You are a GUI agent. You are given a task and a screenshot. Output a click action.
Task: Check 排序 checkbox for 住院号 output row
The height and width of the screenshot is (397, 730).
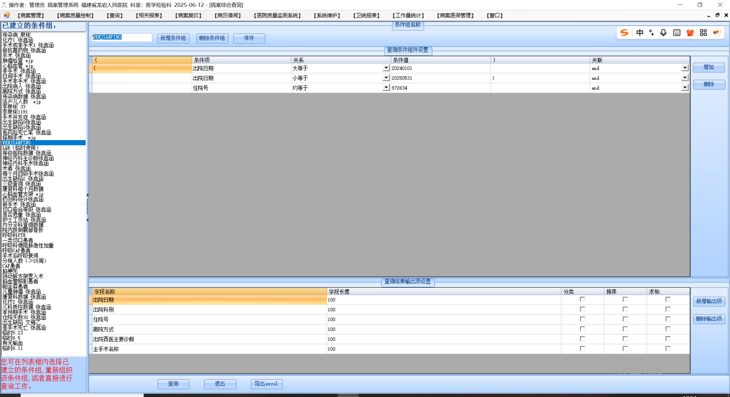click(625, 319)
